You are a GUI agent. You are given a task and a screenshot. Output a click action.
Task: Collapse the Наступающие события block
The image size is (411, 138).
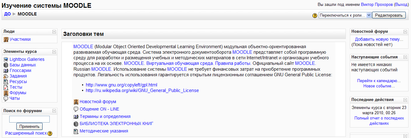pos(405,57)
